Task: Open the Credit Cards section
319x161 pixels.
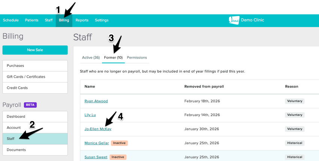Action: pos(35,88)
